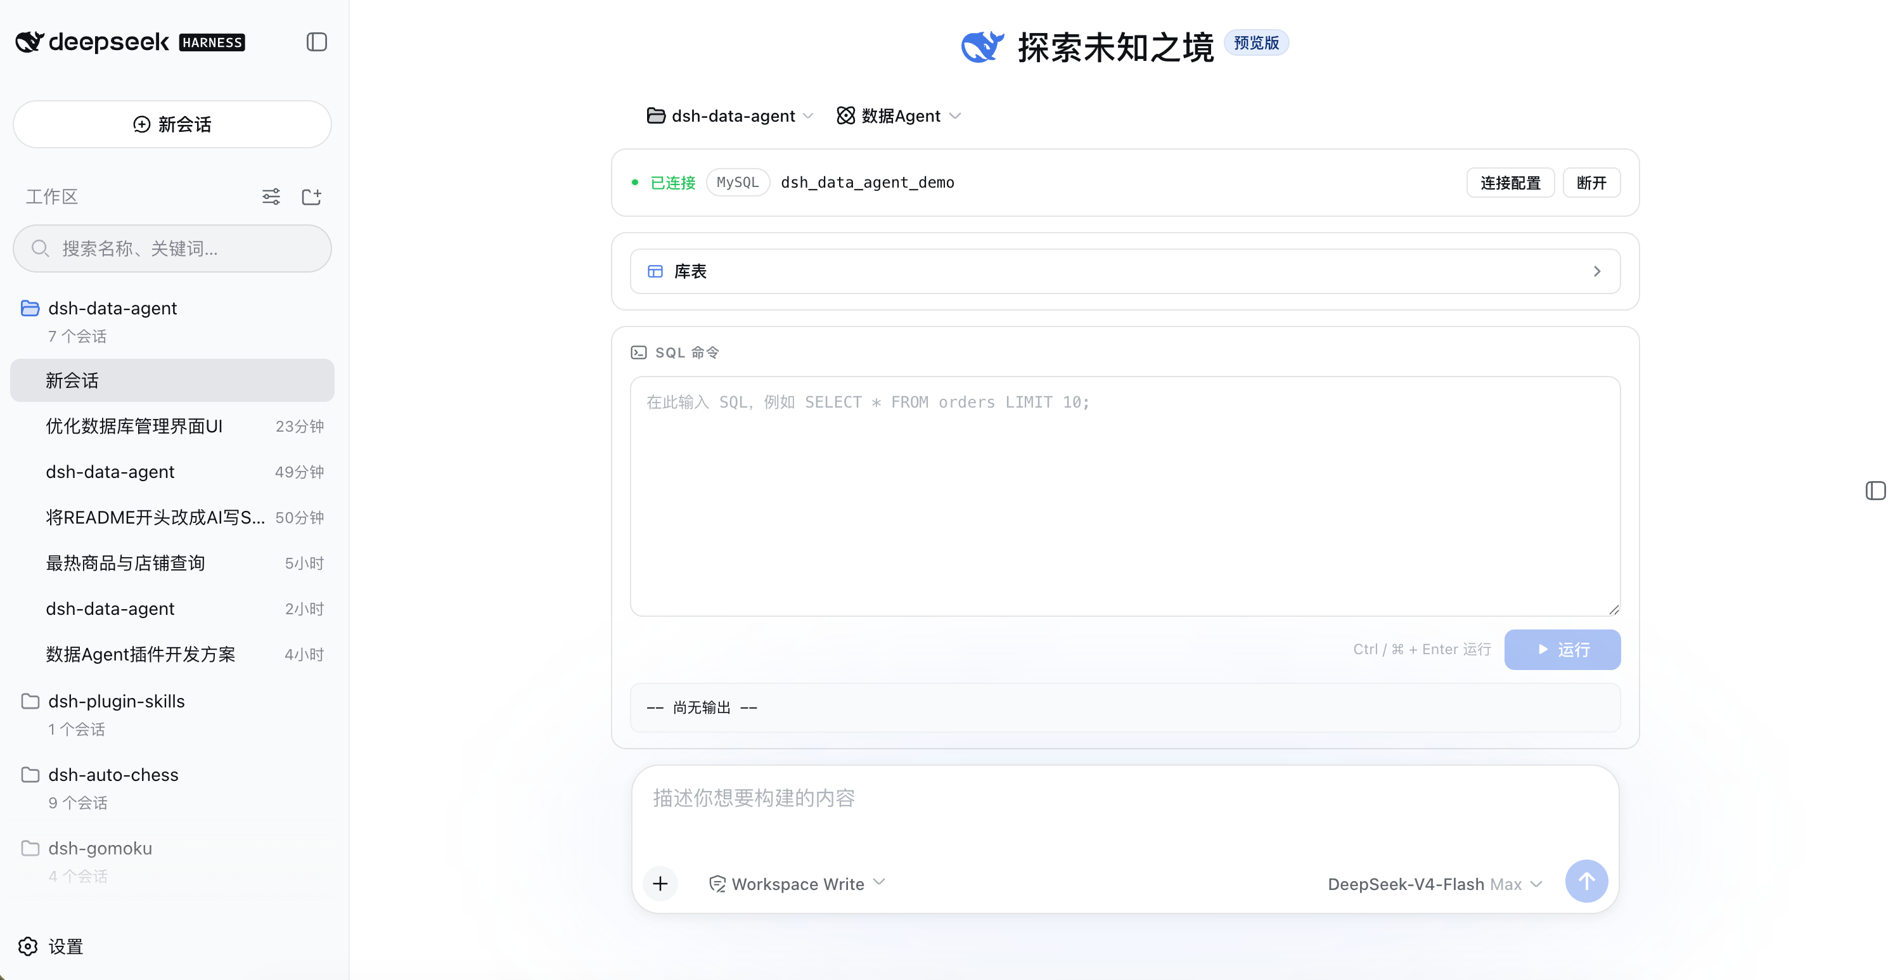Click the 预览版 preview badge

tap(1256, 43)
